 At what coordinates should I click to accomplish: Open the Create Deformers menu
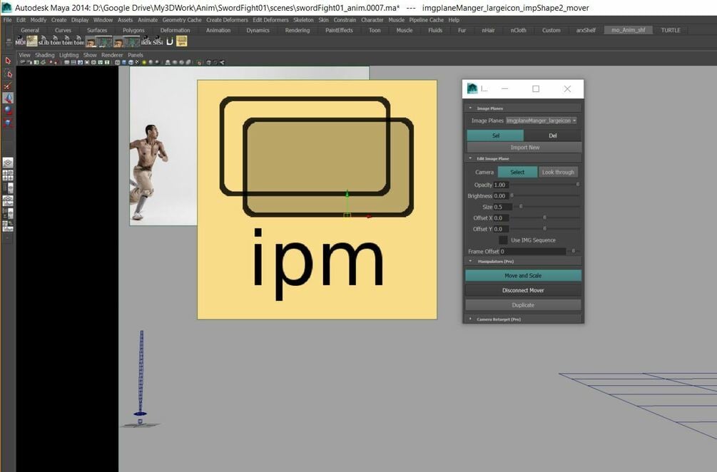[227, 20]
